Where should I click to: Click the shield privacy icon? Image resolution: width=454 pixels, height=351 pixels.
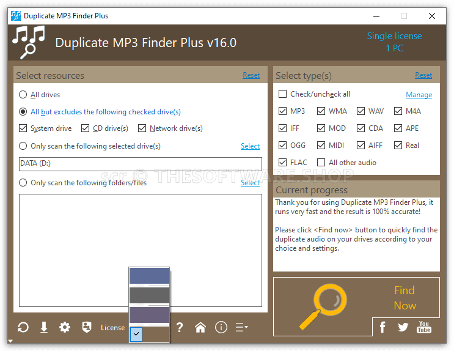point(87,327)
